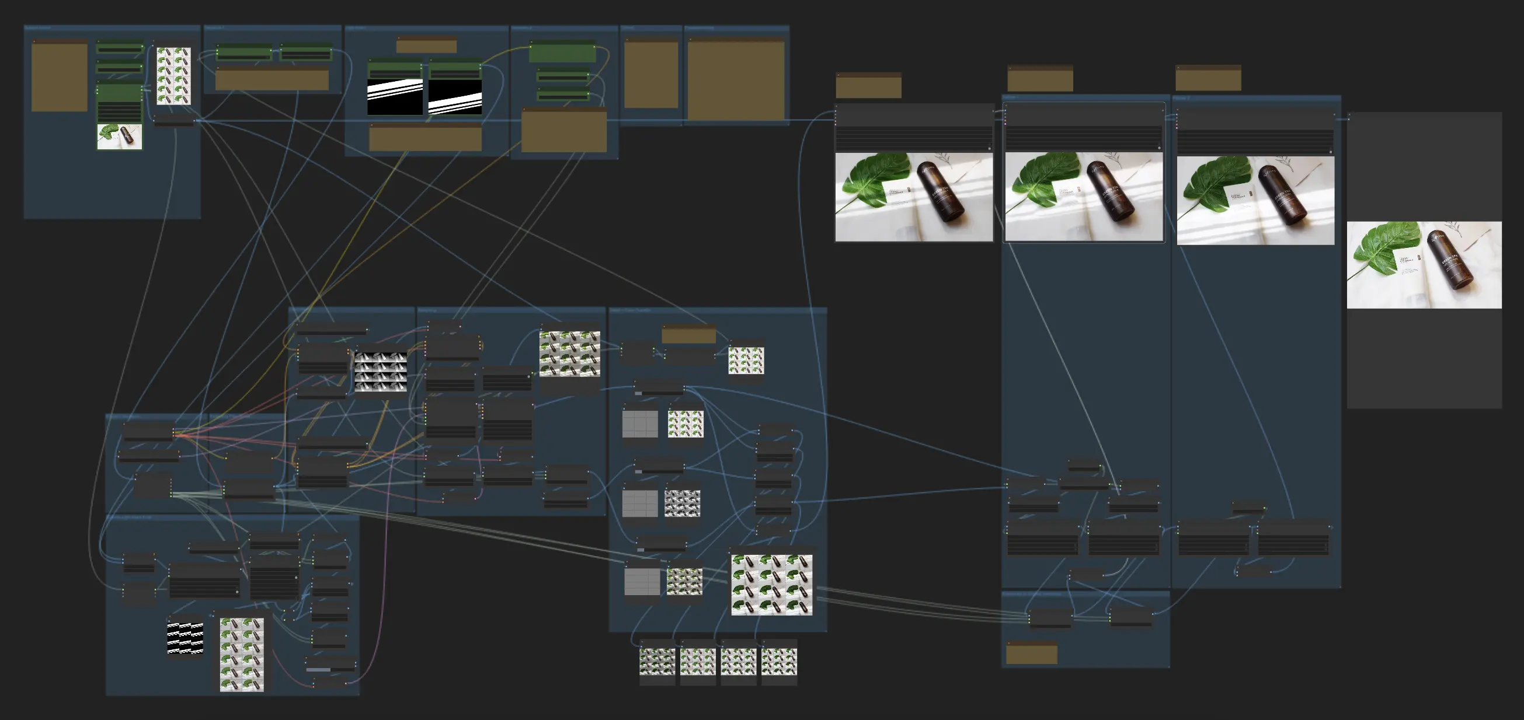Image resolution: width=1524 pixels, height=720 pixels.
Task: Click the large tan note in top-left group
Action: click(59, 76)
